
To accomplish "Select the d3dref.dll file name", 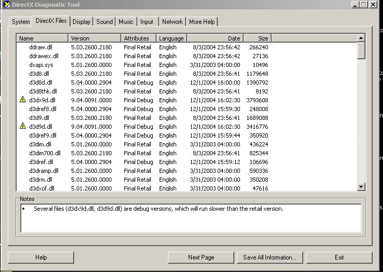I will tap(41, 161).
